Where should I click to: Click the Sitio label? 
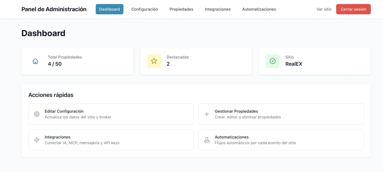click(x=290, y=57)
